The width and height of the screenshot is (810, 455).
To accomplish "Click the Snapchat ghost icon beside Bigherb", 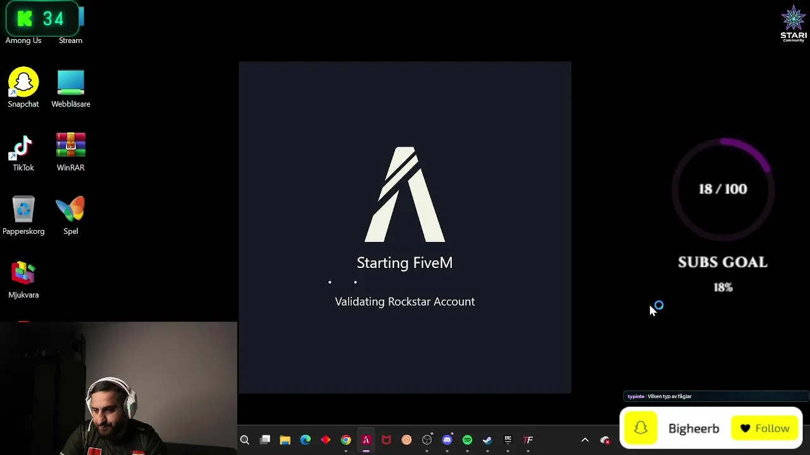I will pos(641,428).
